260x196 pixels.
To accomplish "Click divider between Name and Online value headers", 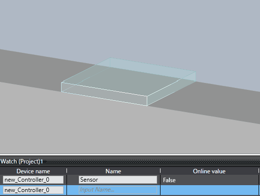I will pos(161,171).
